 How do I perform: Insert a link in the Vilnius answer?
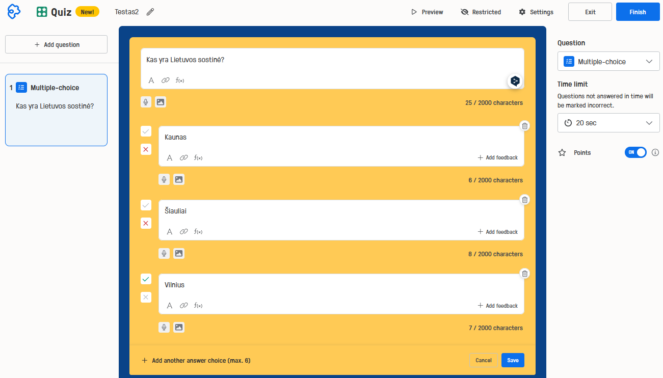184,306
